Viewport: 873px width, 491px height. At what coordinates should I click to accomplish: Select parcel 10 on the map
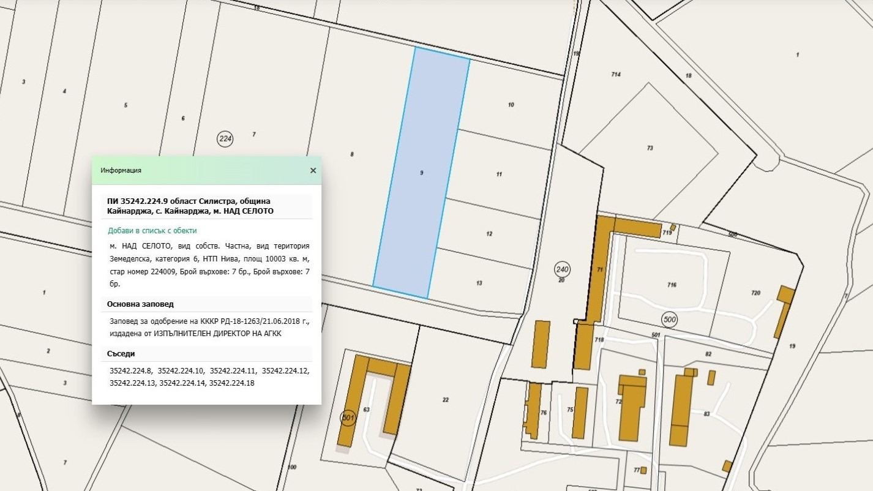tap(511, 105)
